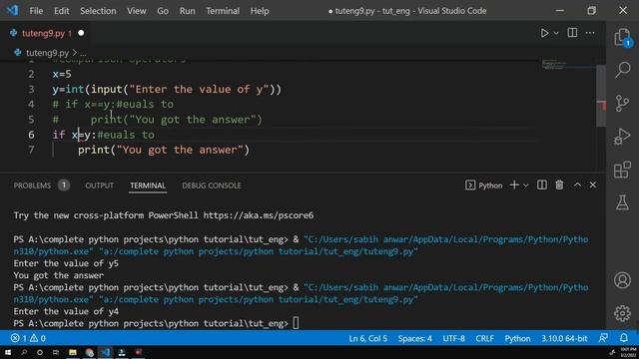Image resolution: width=639 pixels, height=359 pixels.
Task: Open the Run and Debug view
Action: click(x=622, y=136)
